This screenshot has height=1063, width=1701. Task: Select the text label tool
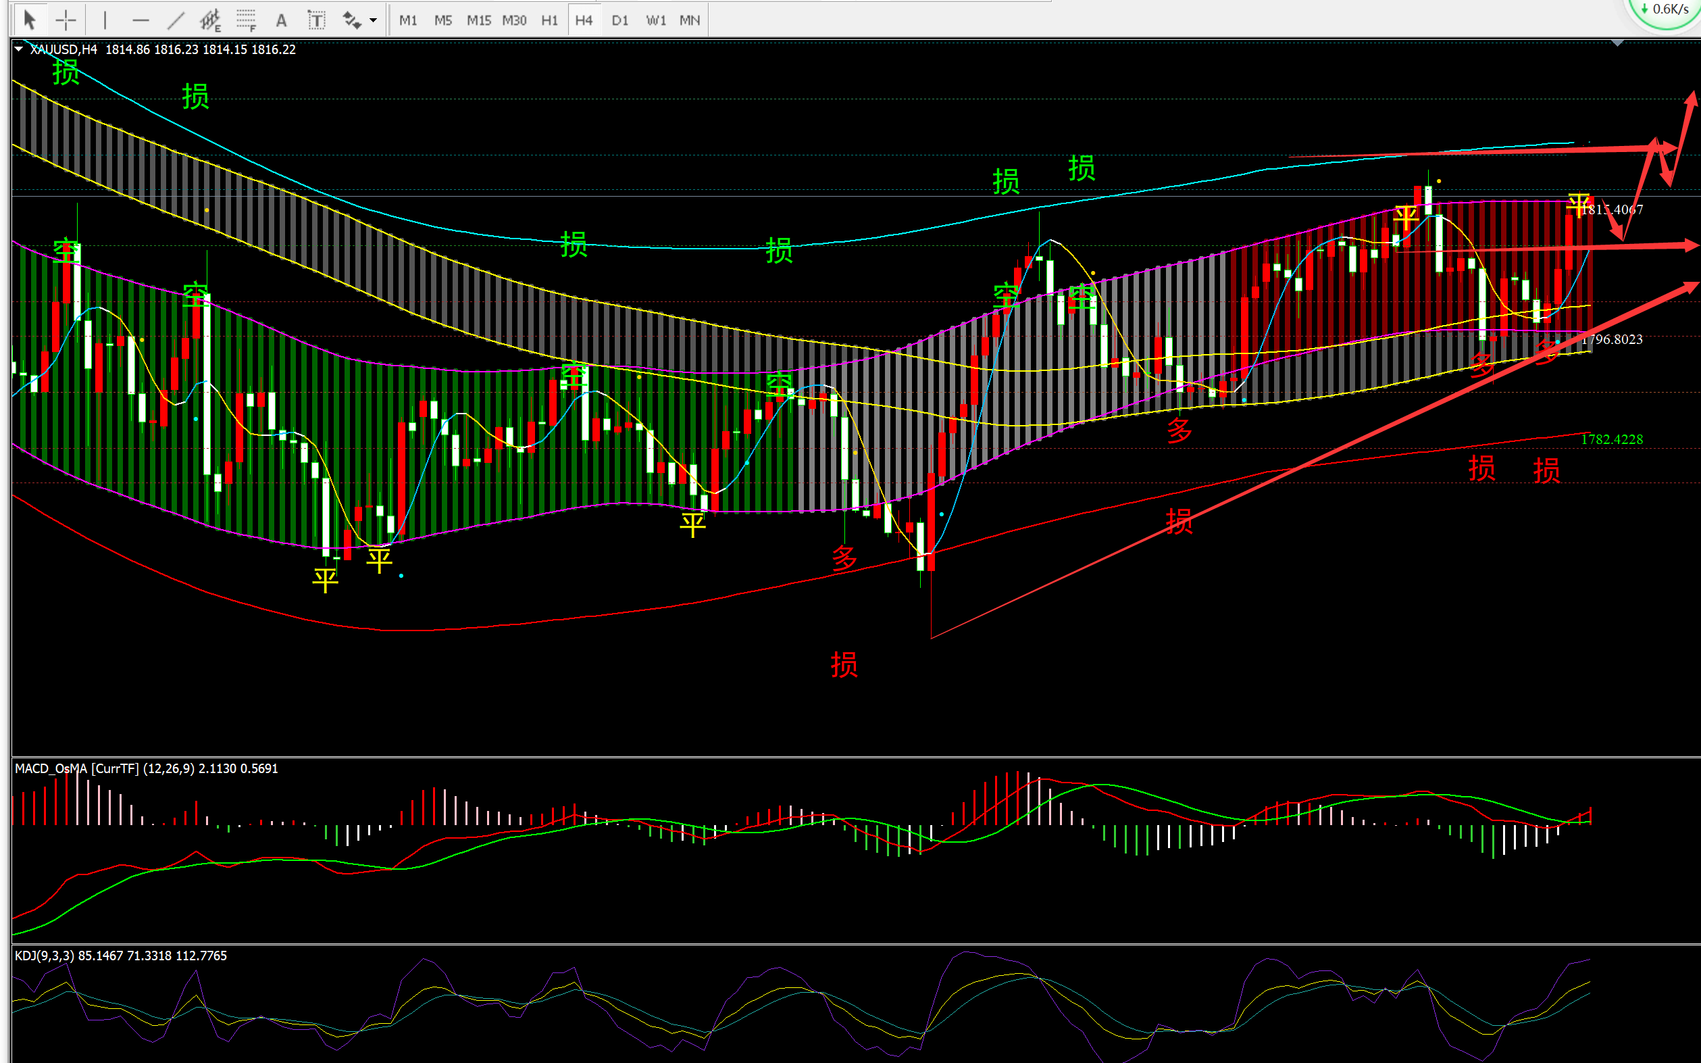[317, 20]
